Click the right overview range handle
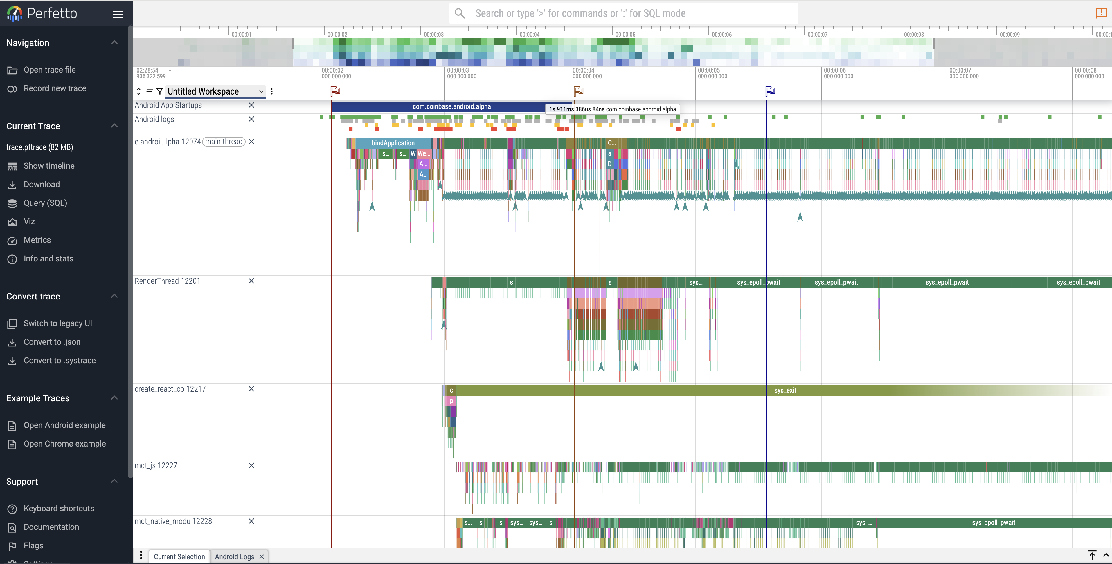This screenshot has height=564, width=1112. 934,43
